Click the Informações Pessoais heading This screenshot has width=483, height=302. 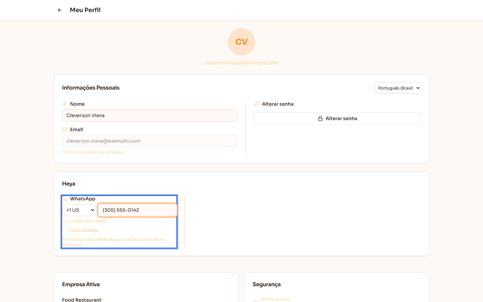point(91,88)
